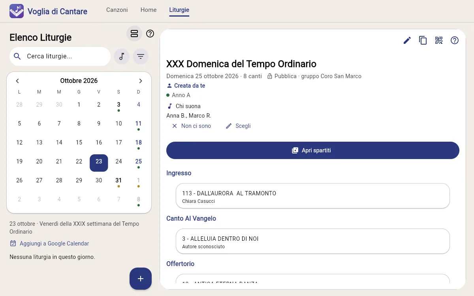Click the Creata da te label
474x296 pixels.
click(190, 86)
